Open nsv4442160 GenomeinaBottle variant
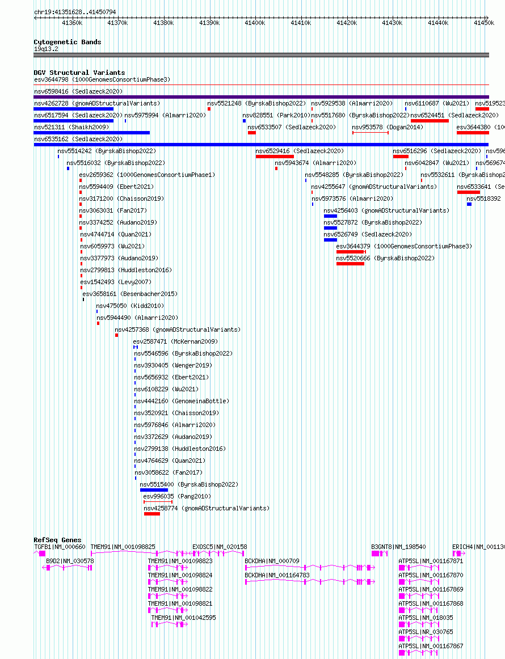This screenshot has width=505, height=659. (x=182, y=401)
